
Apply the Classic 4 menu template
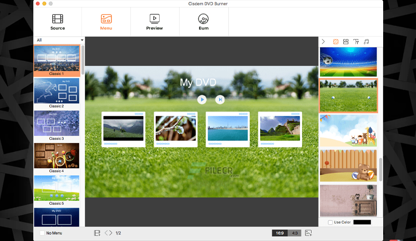[57, 158]
